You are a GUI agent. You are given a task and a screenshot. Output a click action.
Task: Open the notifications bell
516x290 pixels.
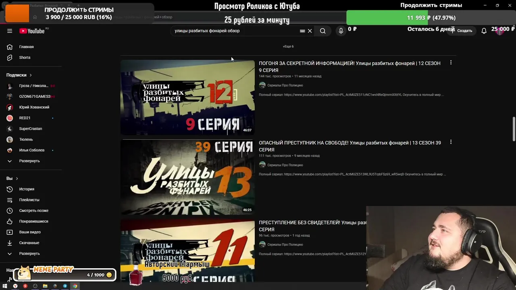[484, 31]
